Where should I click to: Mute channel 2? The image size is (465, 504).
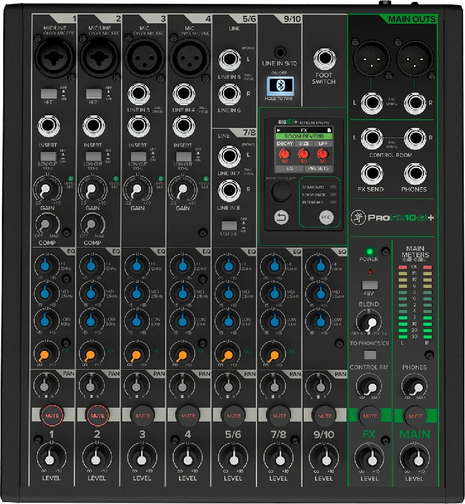pyautogui.click(x=98, y=415)
